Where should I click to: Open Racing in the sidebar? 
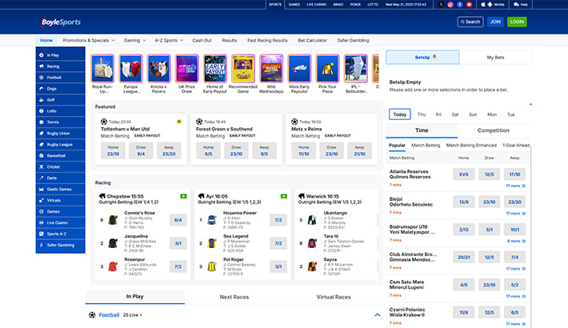click(61, 66)
